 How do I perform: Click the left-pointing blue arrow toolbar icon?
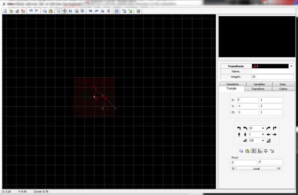point(90,11)
